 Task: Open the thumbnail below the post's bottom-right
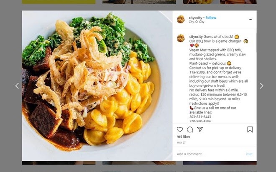coord(220,163)
